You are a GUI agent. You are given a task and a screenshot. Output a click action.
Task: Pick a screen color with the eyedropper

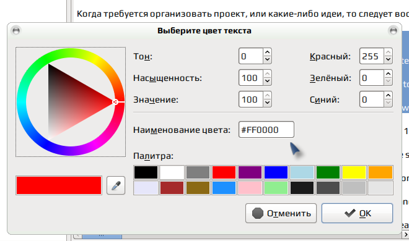pos(116,185)
